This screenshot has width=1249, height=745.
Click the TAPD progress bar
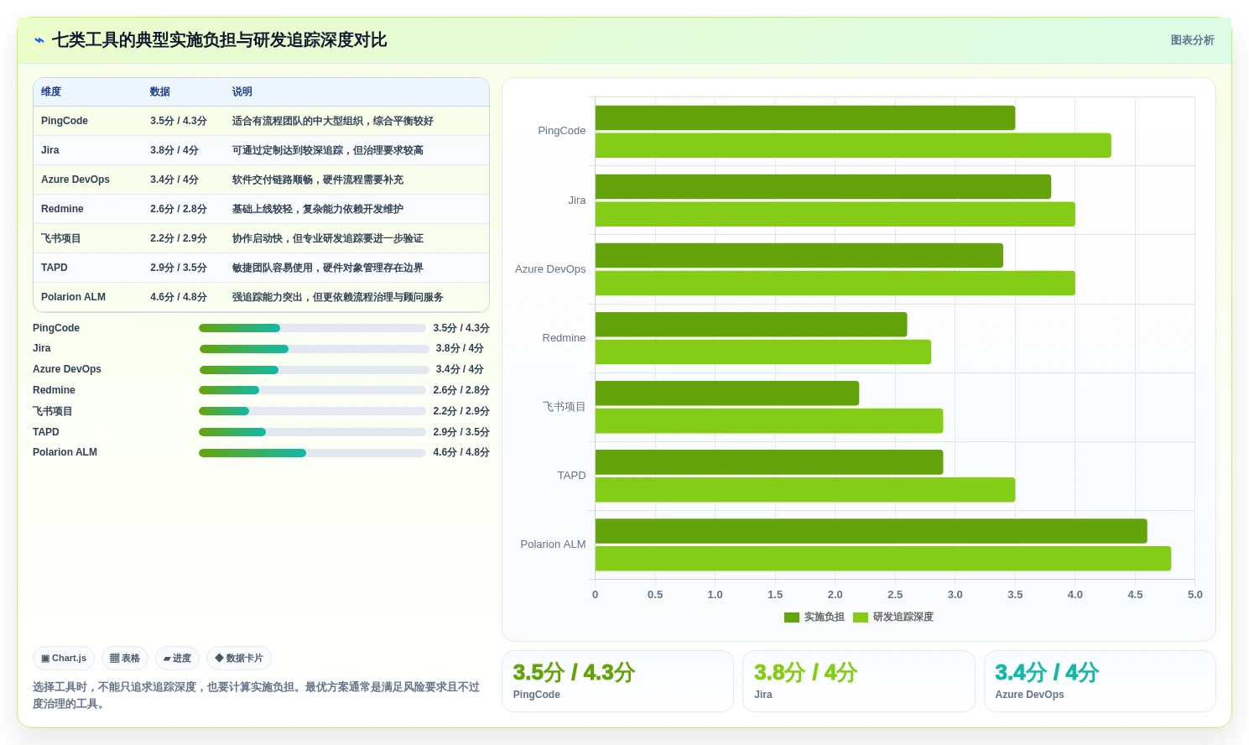(x=312, y=432)
